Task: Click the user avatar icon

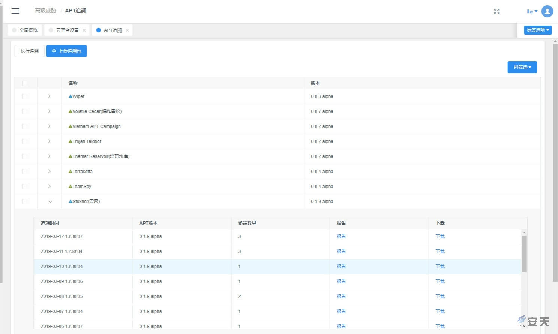Action: tap(547, 11)
